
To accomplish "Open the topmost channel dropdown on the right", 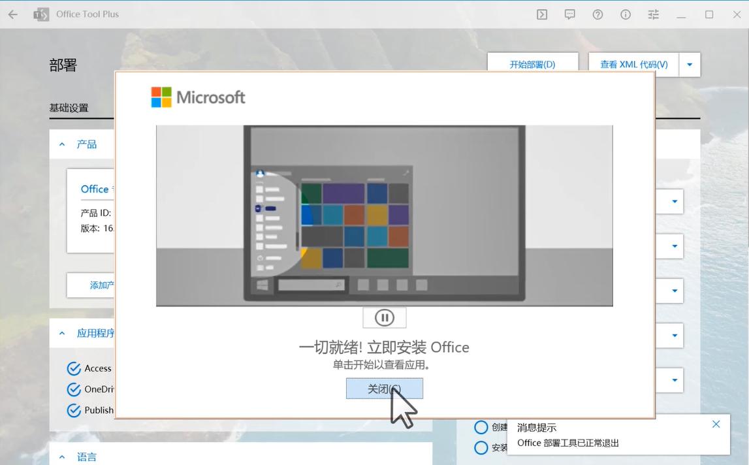I will 673,202.
